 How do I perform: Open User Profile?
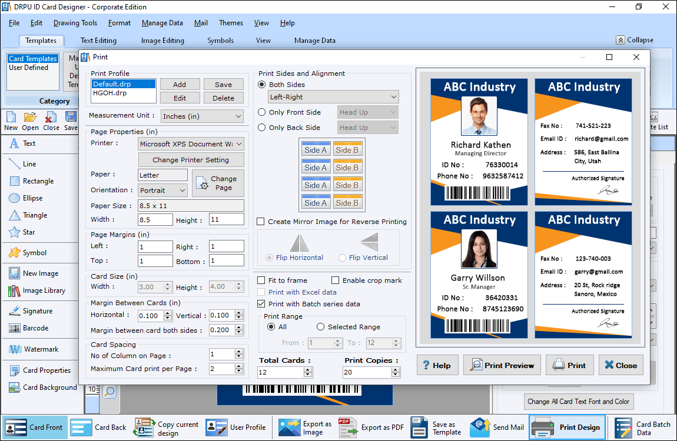pyautogui.click(x=235, y=427)
